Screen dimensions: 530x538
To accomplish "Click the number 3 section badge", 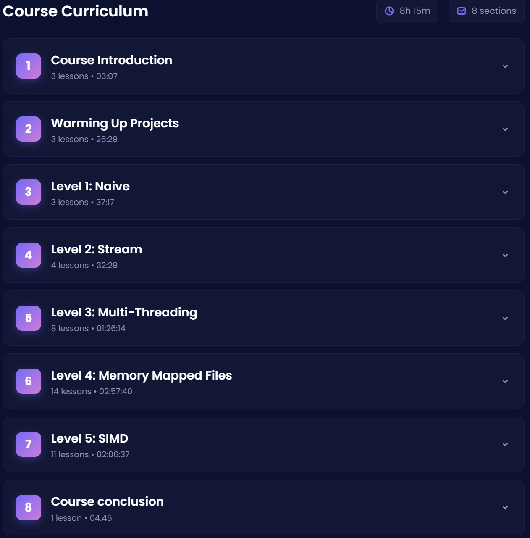I will [x=29, y=192].
